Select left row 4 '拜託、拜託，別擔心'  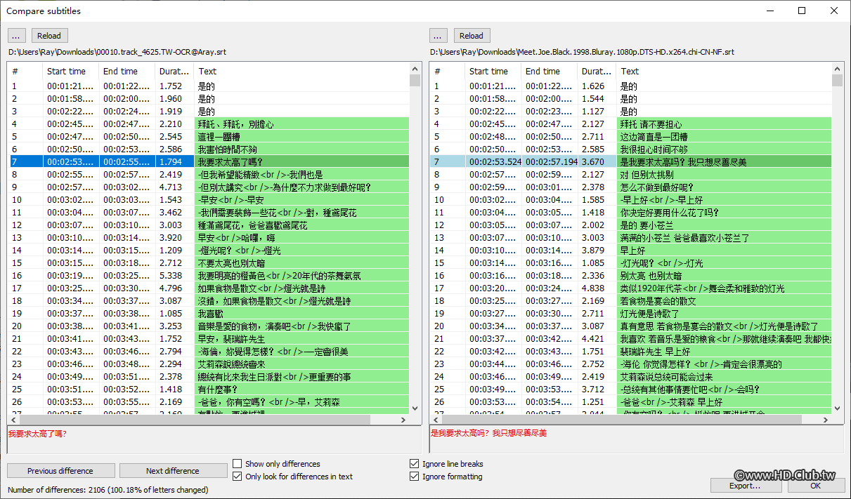[208, 124]
